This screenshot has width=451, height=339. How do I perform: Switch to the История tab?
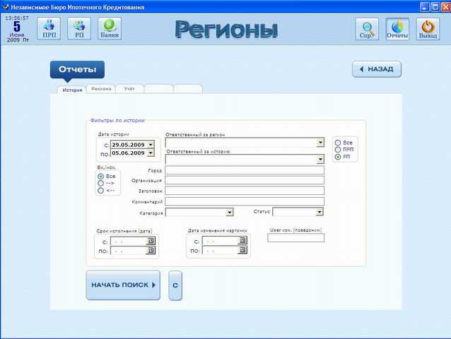point(72,90)
